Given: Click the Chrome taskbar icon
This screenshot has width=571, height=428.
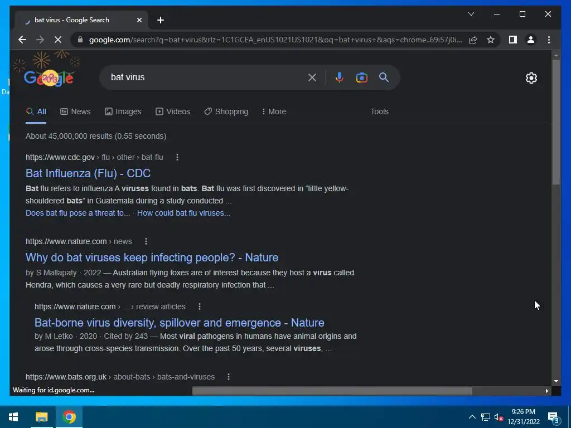Looking at the screenshot, I should (x=69, y=417).
